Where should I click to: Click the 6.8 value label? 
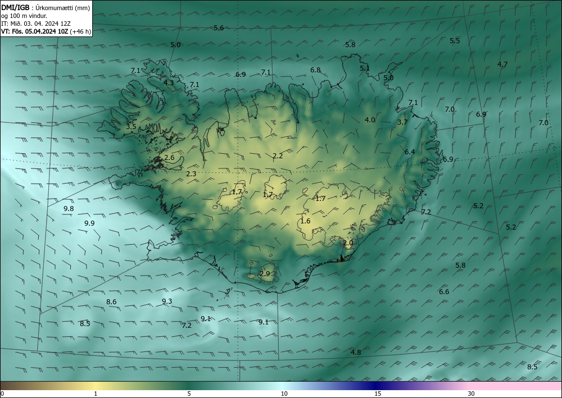315,70
